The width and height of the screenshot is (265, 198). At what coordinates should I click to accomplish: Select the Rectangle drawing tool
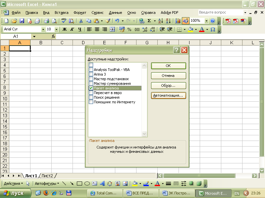pyautogui.click(x=79, y=183)
